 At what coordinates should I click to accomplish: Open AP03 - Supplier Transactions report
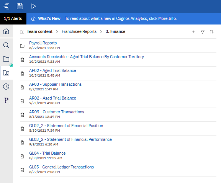tap(55, 84)
